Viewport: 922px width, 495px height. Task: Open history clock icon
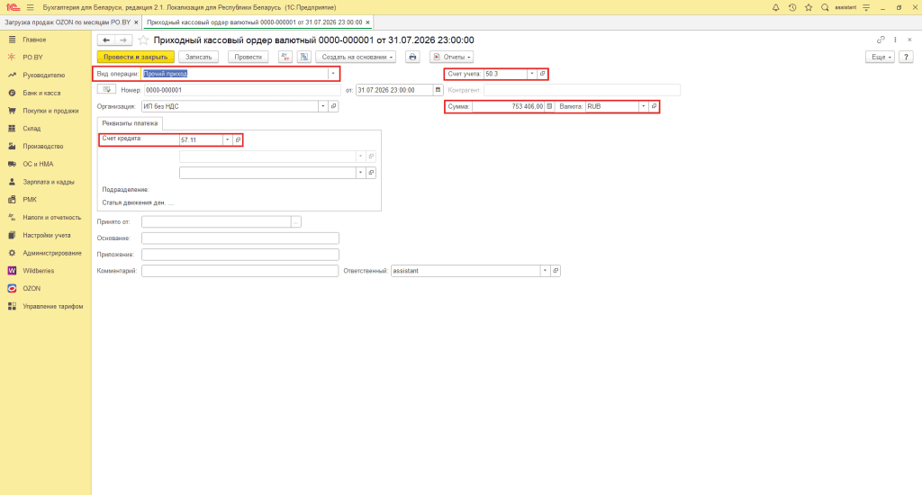(792, 7)
